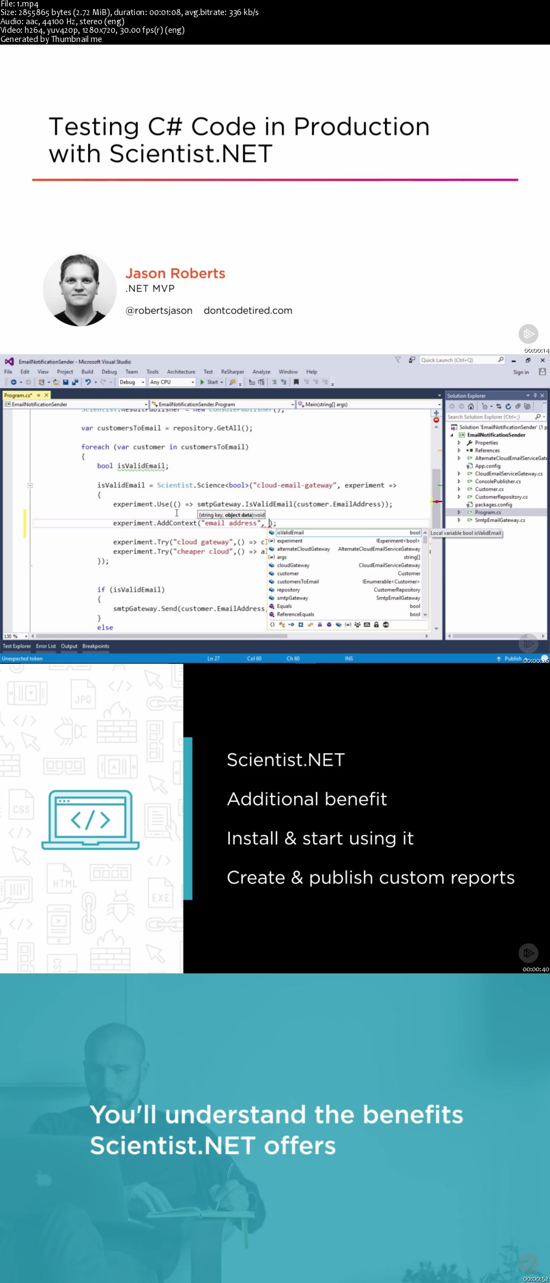This screenshot has width=550, height=1283.
Task: Collapse the EmailNotificationSender project node
Action: pos(452,435)
